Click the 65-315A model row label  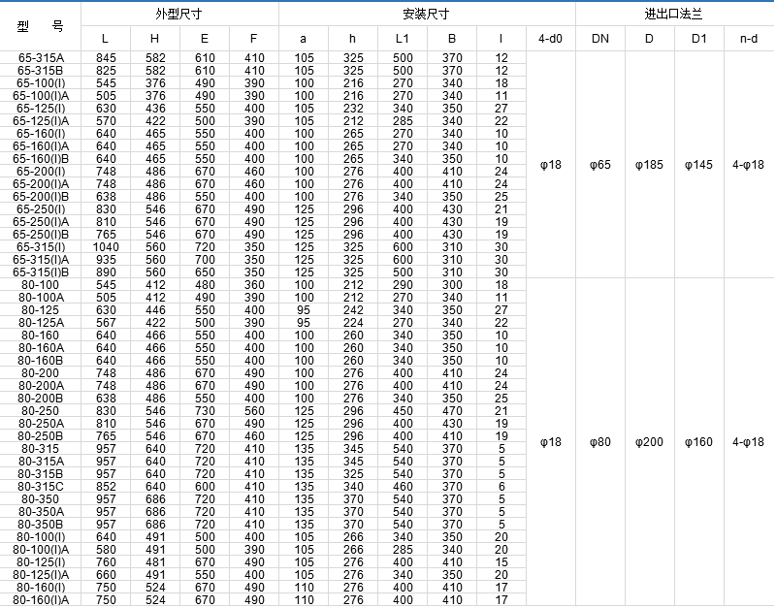(x=41, y=58)
